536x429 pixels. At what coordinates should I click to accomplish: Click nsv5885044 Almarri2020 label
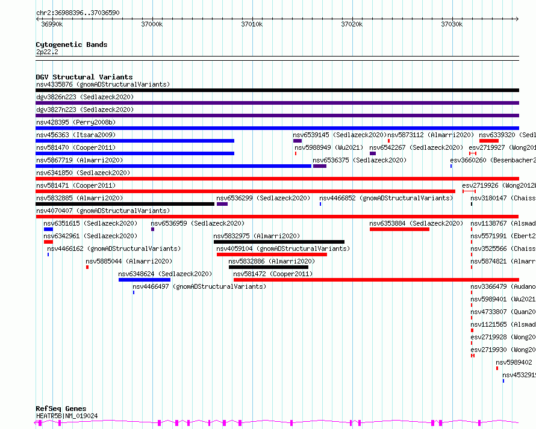click(x=129, y=261)
